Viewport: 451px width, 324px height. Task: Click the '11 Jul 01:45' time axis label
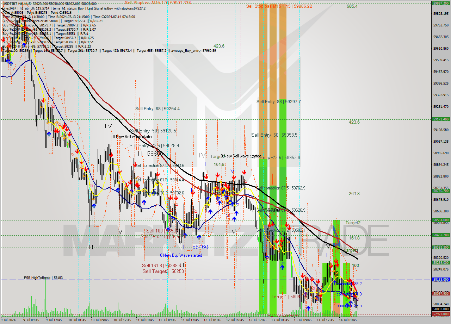(x=145, y=320)
